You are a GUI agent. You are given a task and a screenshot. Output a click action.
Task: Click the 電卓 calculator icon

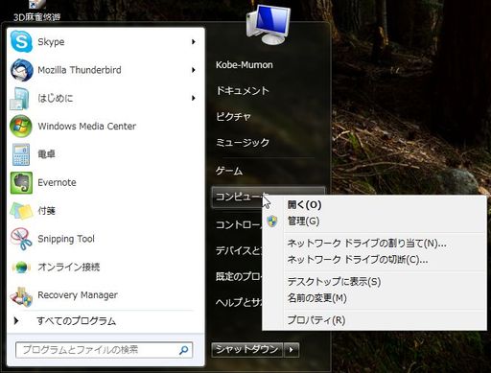click(x=21, y=154)
